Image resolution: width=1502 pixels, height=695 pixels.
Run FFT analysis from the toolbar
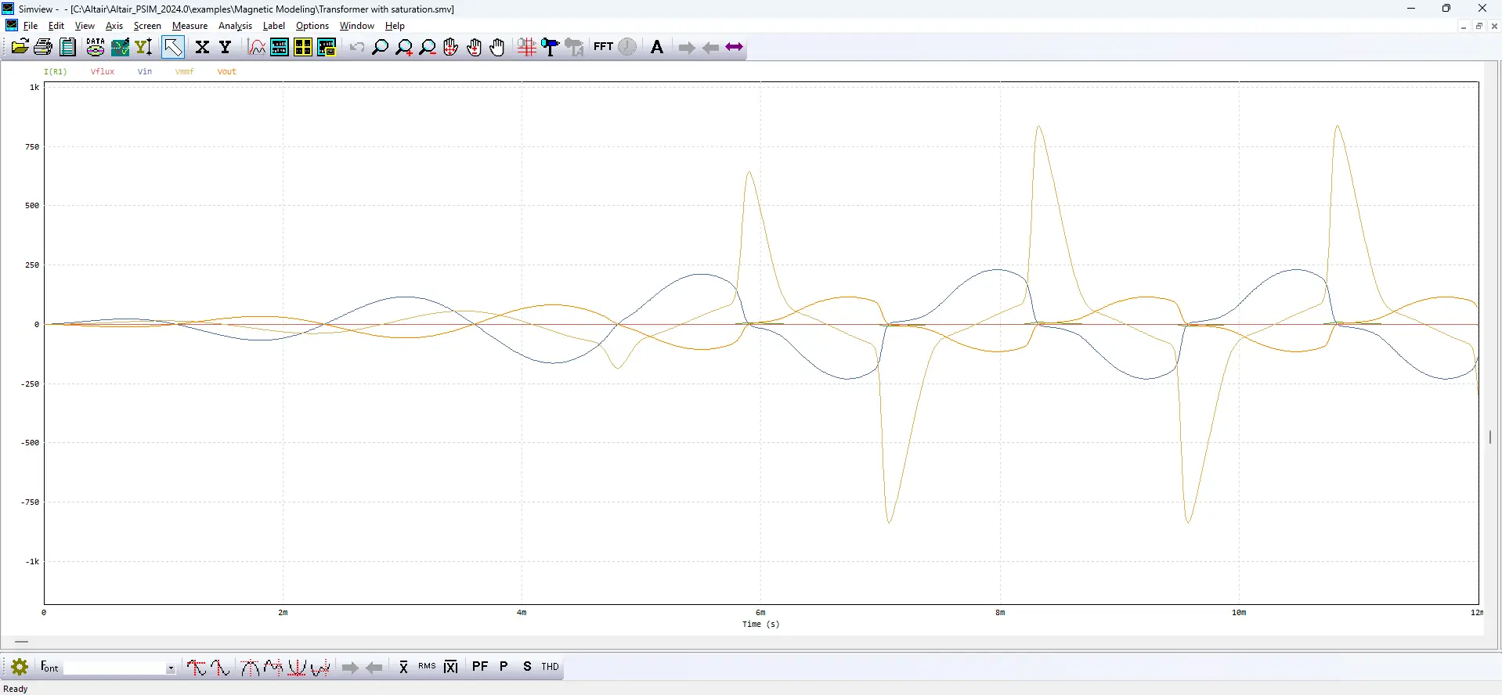tap(603, 47)
